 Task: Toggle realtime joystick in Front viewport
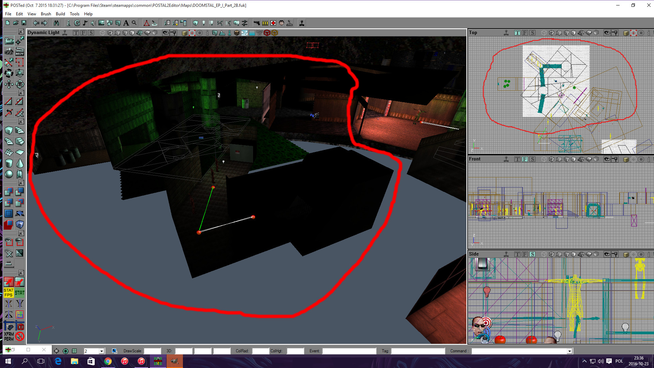click(506, 159)
